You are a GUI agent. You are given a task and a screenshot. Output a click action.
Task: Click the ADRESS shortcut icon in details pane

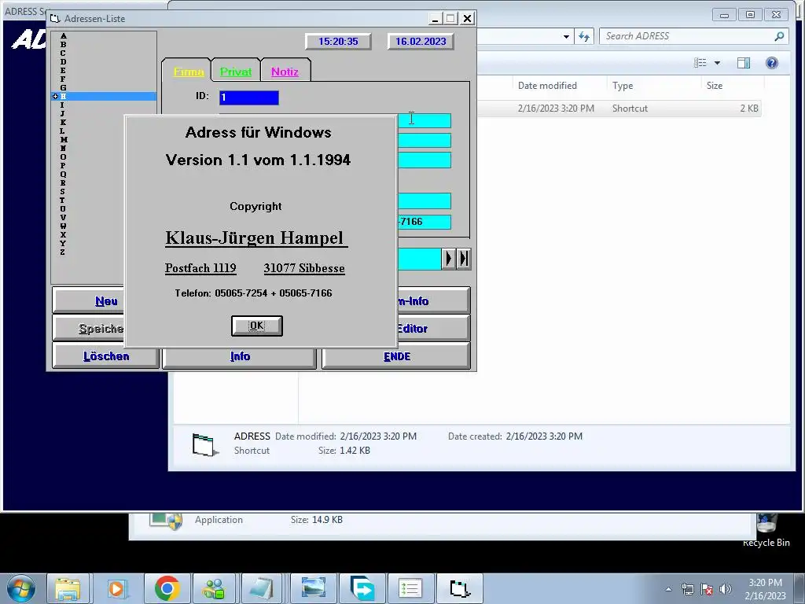coord(205,444)
